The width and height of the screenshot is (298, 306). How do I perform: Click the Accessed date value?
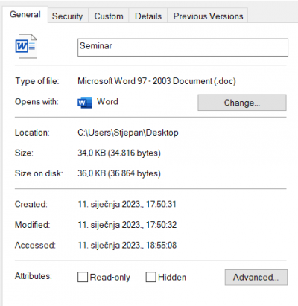(127, 246)
